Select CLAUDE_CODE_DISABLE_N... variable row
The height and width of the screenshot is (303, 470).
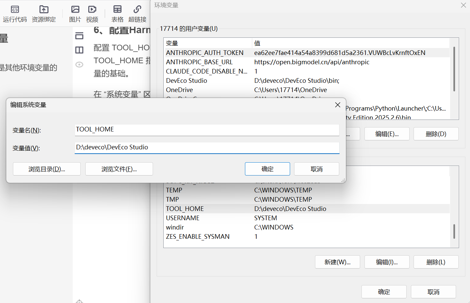click(307, 71)
